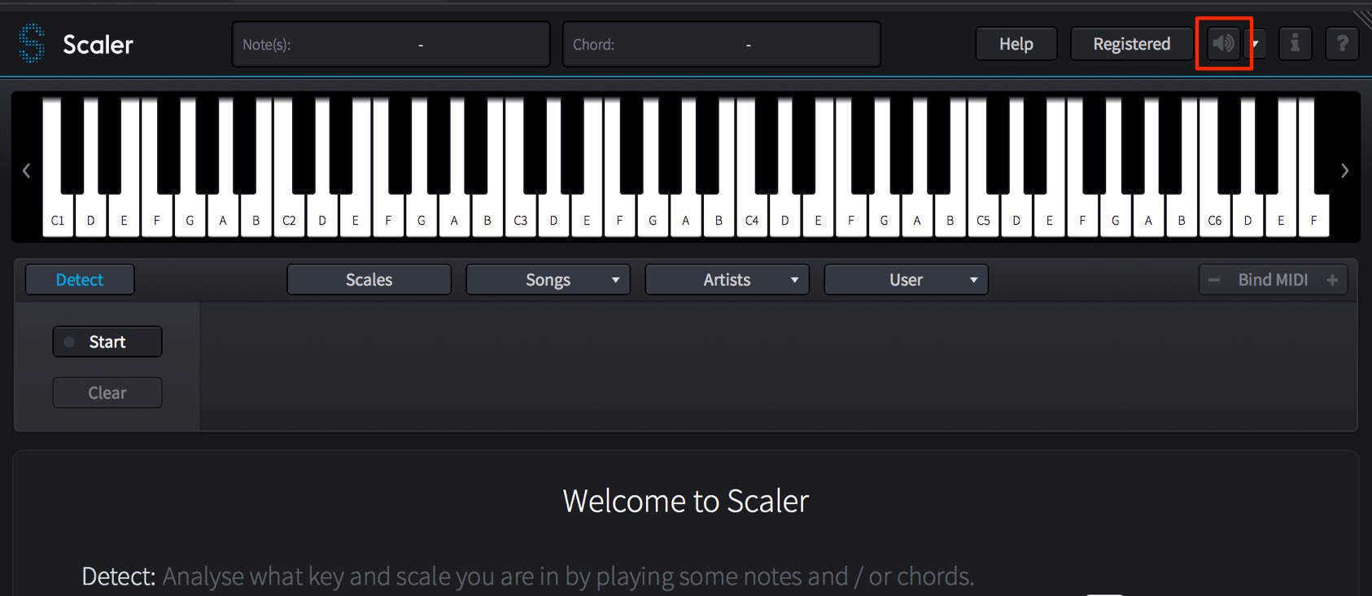Click the Note(s) display field
The width and height of the screenshot is (1372, 596).
(391, 44)
